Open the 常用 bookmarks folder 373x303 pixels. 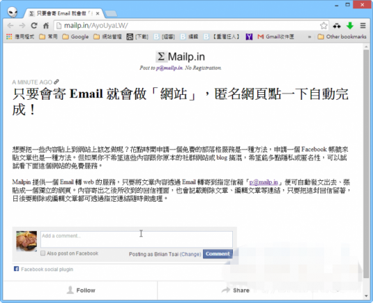click(49, 36)
